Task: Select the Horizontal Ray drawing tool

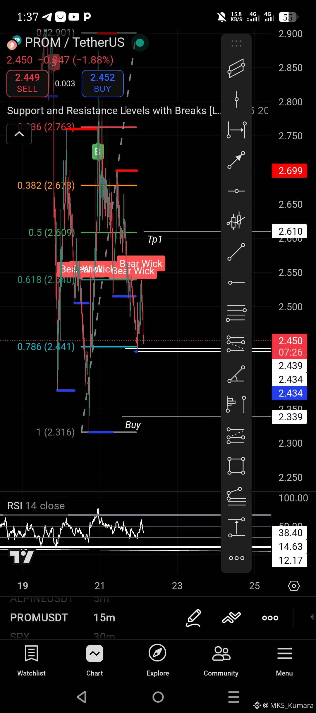Action: [x=236, y=282]
